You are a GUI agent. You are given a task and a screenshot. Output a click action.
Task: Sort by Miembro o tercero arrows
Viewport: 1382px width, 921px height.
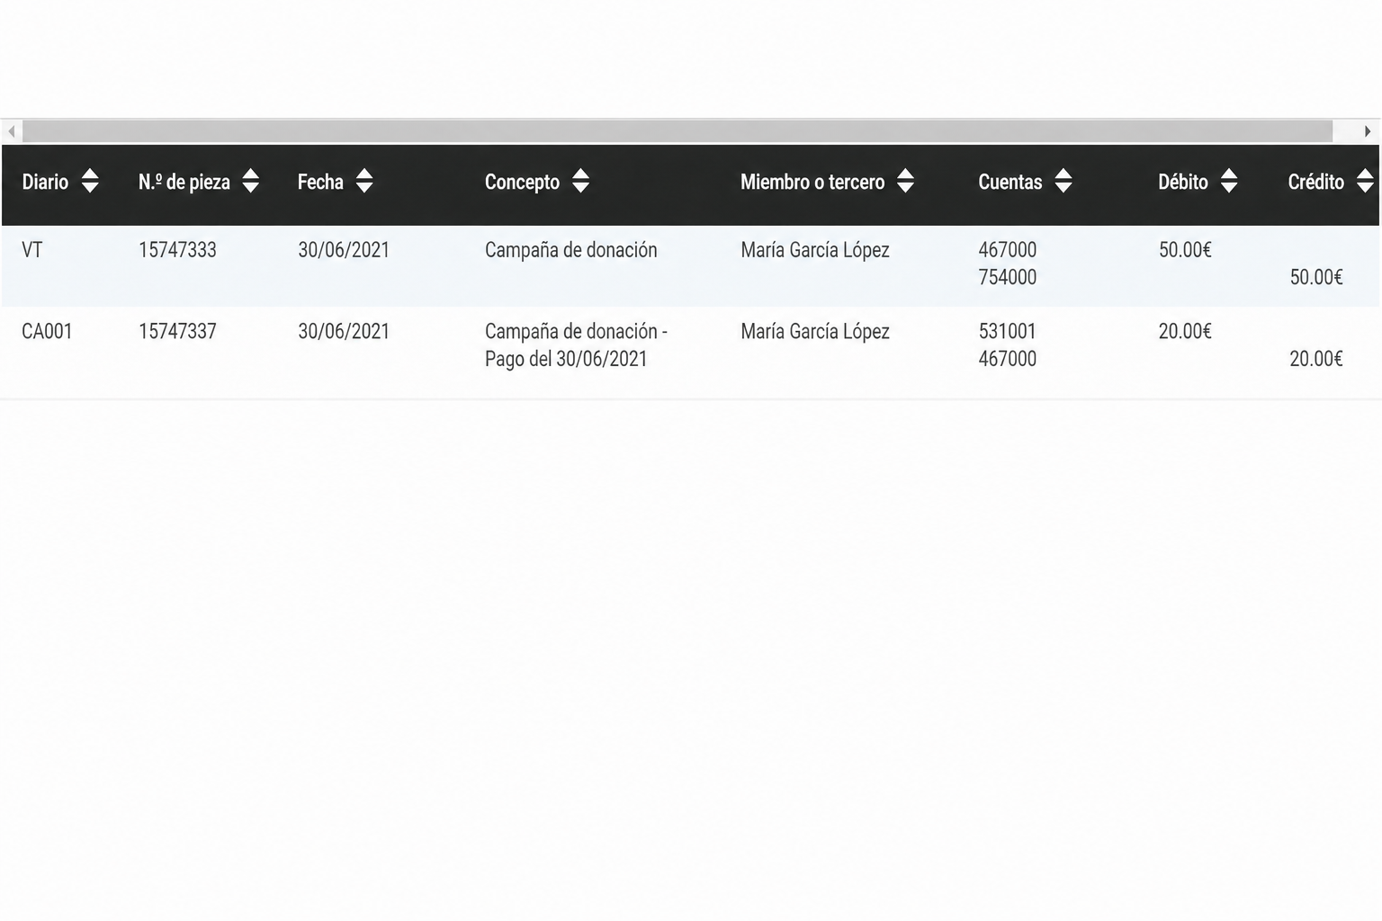tap(906, 182)
